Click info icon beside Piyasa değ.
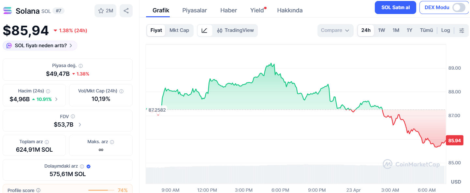Image resolution: width=470 pixels, height=193 pixels. [x=81, y=66]
